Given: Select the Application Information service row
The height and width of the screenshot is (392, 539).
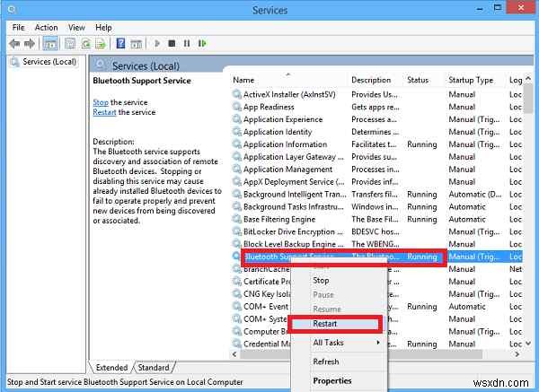Looking at the screenshot, I should [x=377, y=144].
